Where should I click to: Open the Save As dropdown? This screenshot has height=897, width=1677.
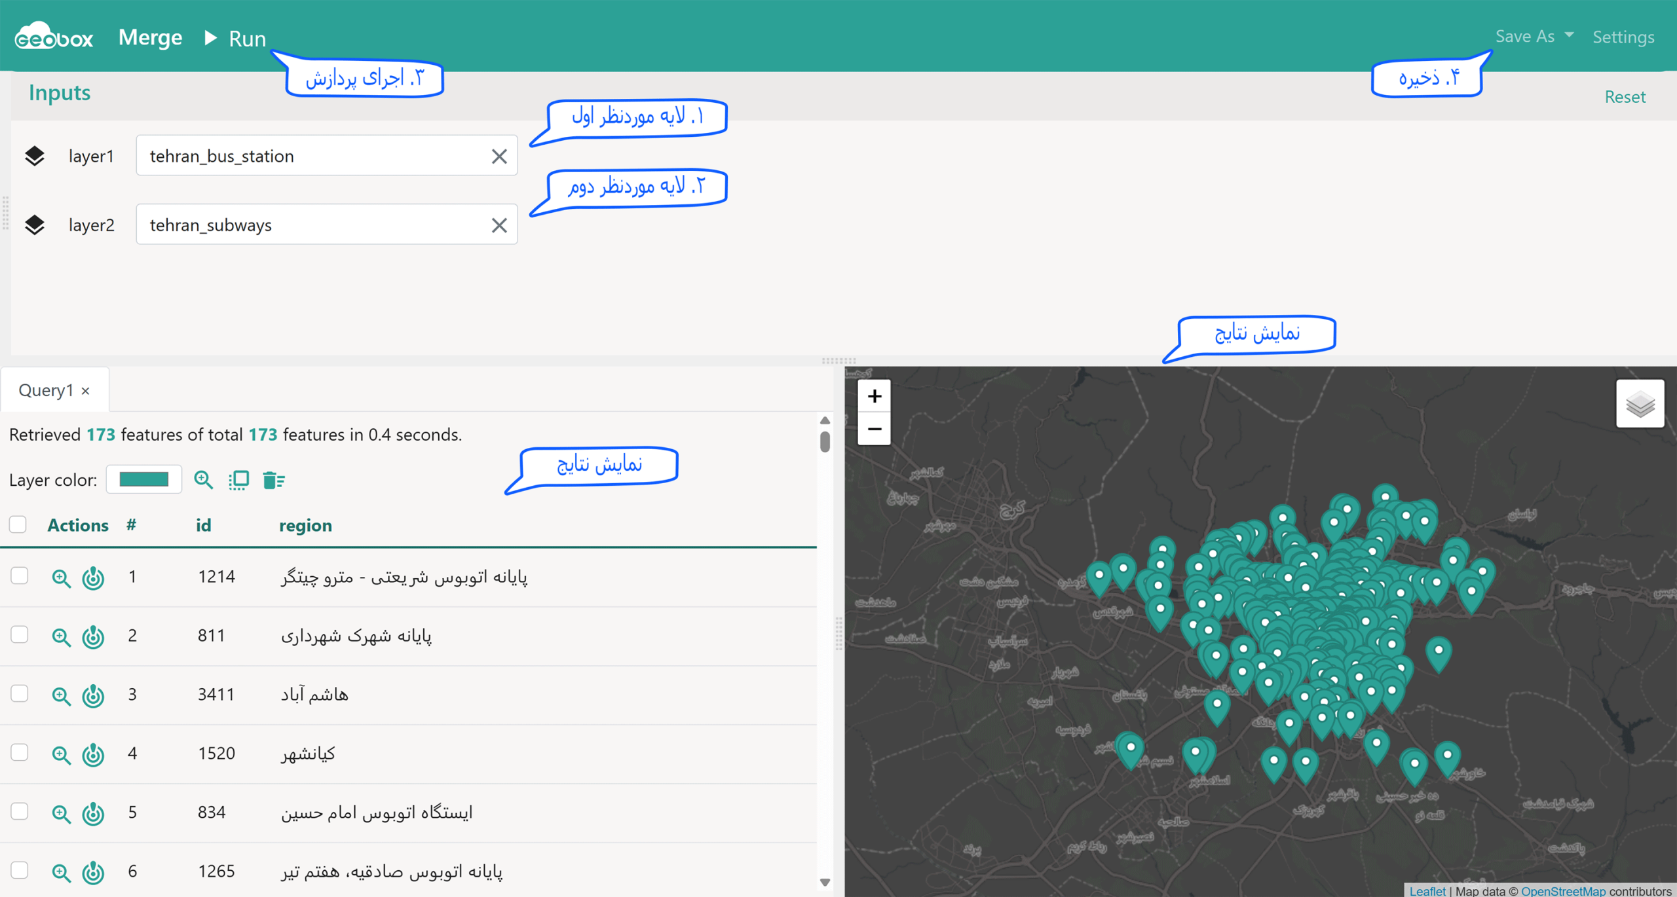[x=1534, y=36]
